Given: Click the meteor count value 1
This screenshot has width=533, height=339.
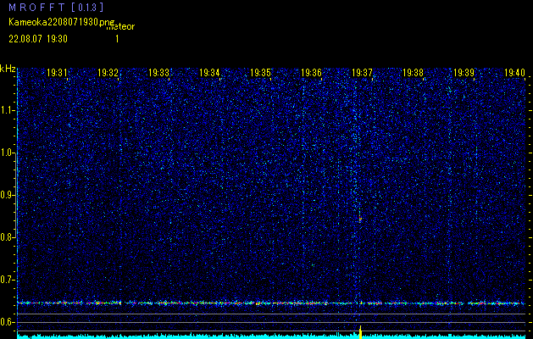Looking at the screenshot, I should tap(117, 39).
